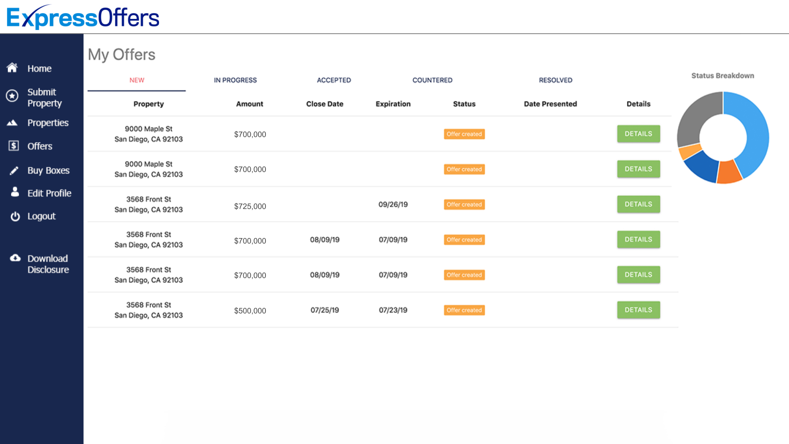Open Properties via the mountain icon
789x444 pixels.
pos(12,123)
